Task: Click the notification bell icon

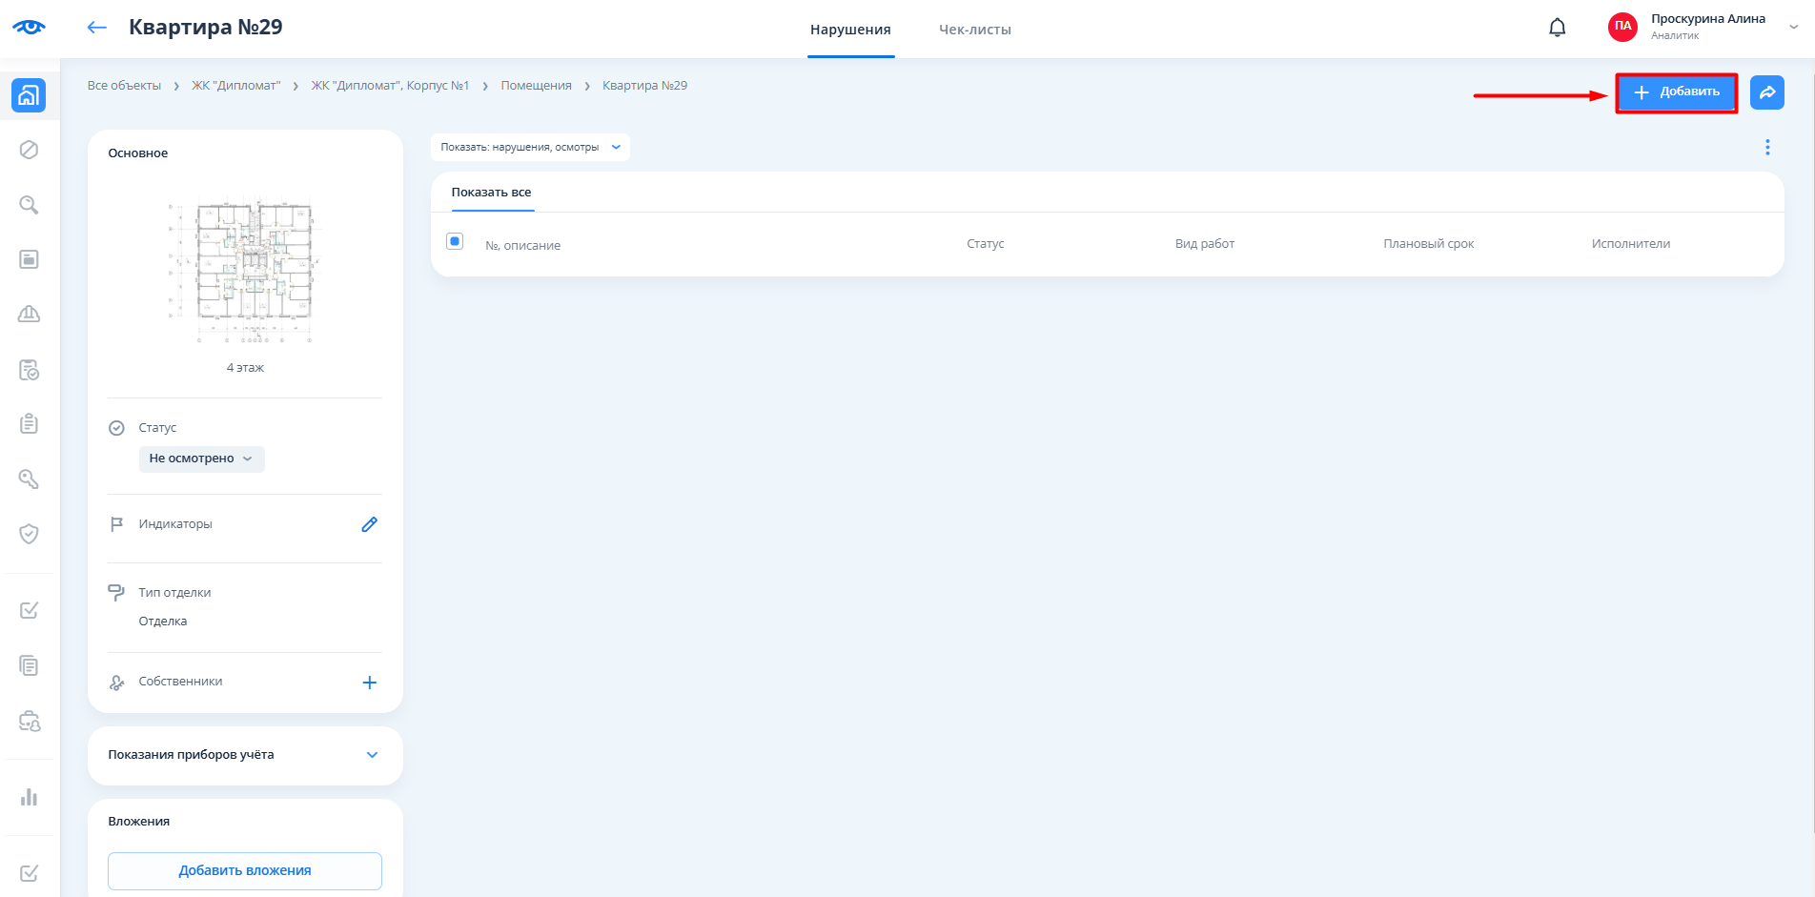Action: click(1557, 28)
